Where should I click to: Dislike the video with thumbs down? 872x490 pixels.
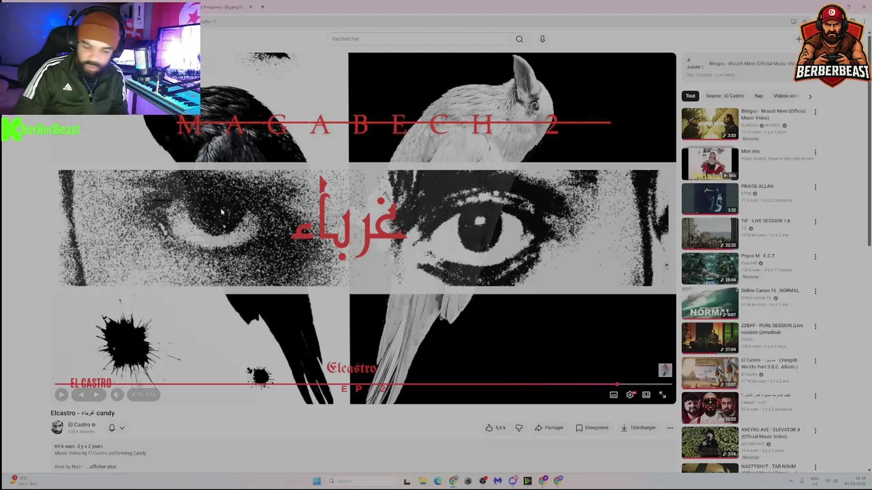519,428
